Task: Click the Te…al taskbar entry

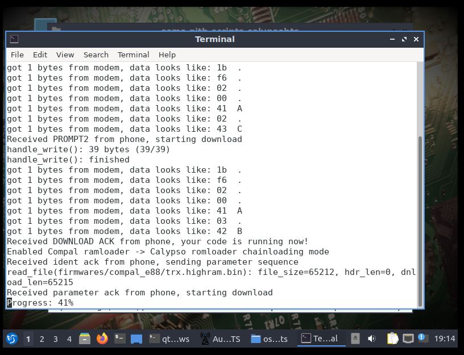Action: tap(321, 339)
